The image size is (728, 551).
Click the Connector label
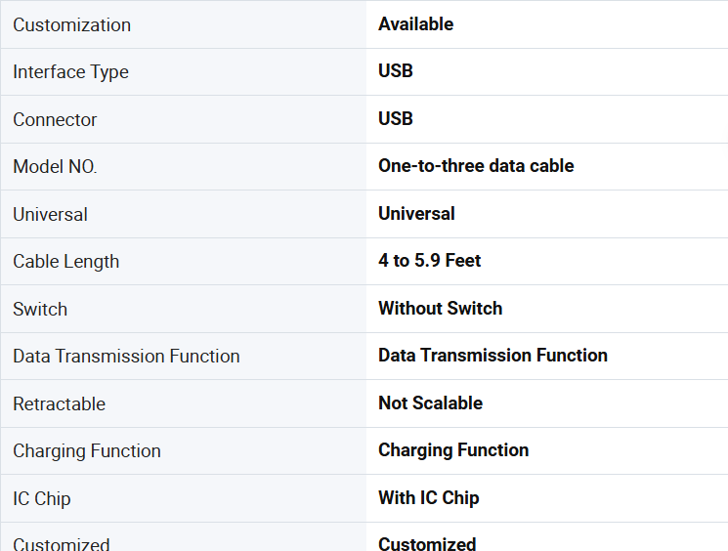click(55, 120)
